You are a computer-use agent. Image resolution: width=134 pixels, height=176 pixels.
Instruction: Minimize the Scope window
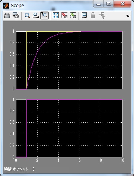pos(99,4)
